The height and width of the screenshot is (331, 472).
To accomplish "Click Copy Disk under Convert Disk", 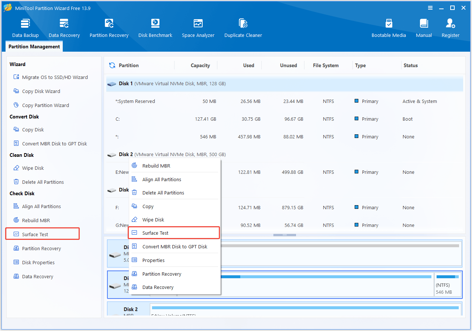I will tap(28, 130).
